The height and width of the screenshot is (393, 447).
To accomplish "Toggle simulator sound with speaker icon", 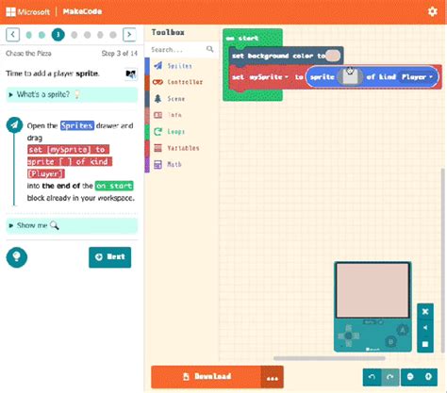I will pyautogui.click(x=425, y=328).
